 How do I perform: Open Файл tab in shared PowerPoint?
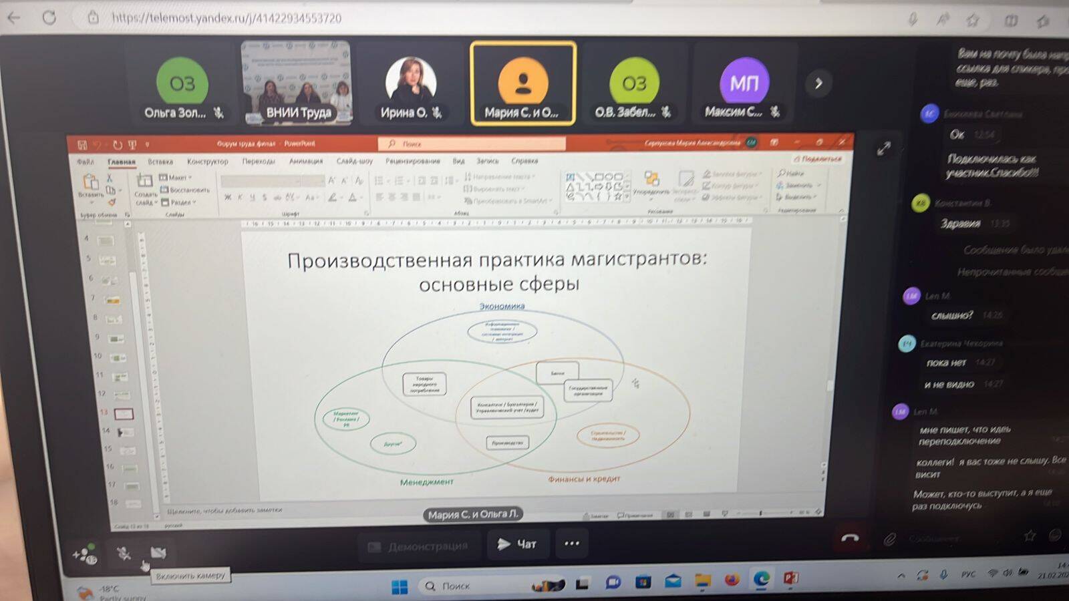click(85, 162)
